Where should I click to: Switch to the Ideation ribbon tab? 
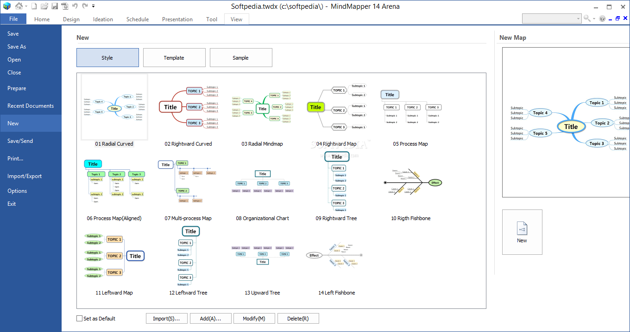pyautogui.click(x=103, y=19)
